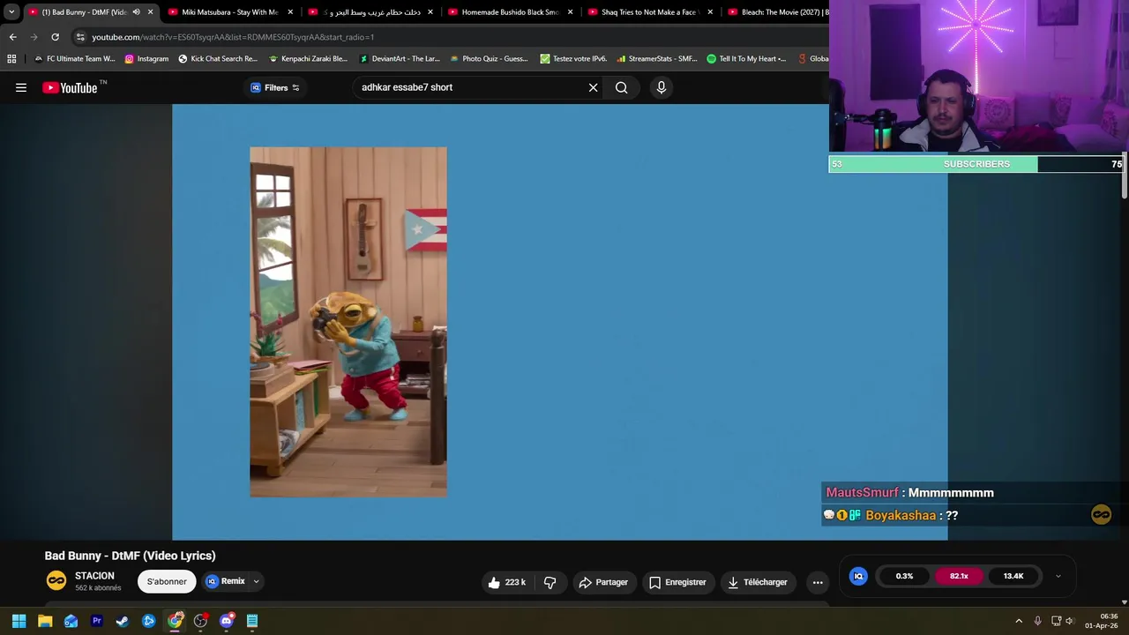Open the DeviantArt bookmark
1129x635 pixels.
400,59
